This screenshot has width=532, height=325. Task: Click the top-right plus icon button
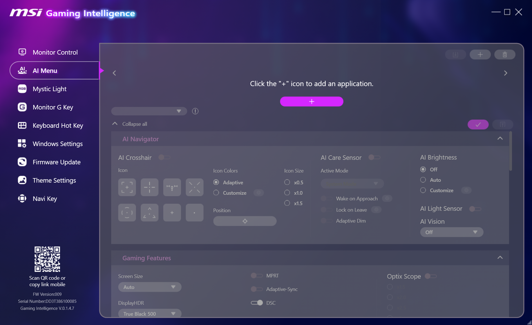[480, 55]
